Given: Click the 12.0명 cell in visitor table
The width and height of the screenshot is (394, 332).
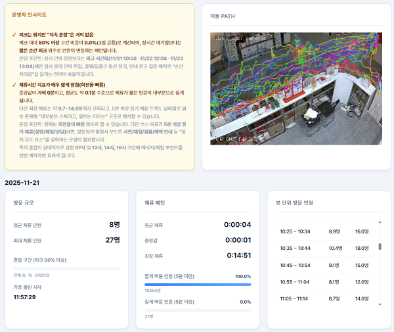Looking at the screenshot, I should click(362, 282).
